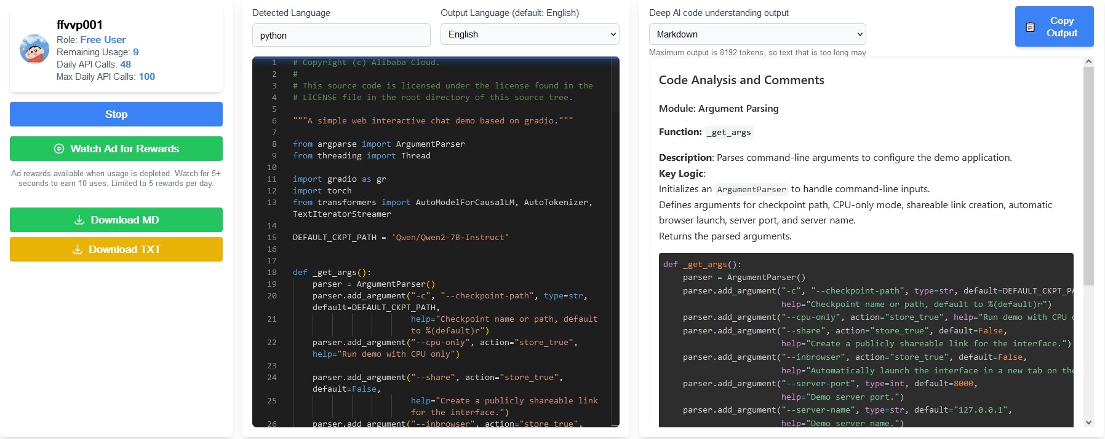Click the download icon on Download MD
1105x439 pixels.
click(79, 220)
